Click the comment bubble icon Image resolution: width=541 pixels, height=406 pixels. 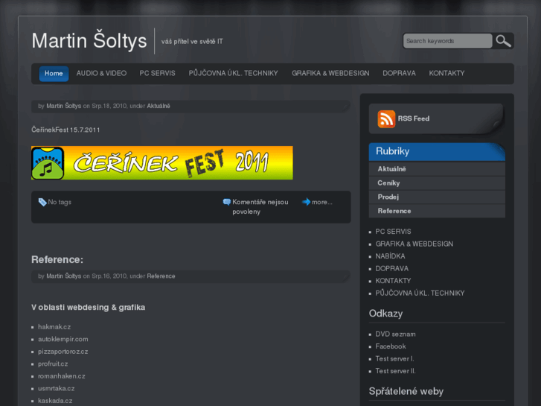pos(227,202)
